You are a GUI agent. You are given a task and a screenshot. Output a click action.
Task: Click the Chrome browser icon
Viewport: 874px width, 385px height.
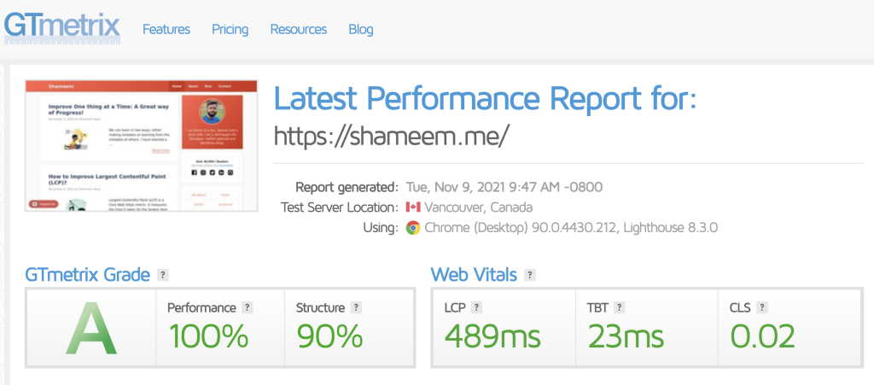(413, 228)
